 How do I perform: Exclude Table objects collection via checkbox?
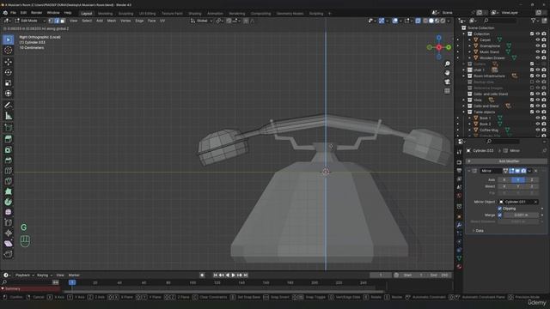click(x=532, y=112)
